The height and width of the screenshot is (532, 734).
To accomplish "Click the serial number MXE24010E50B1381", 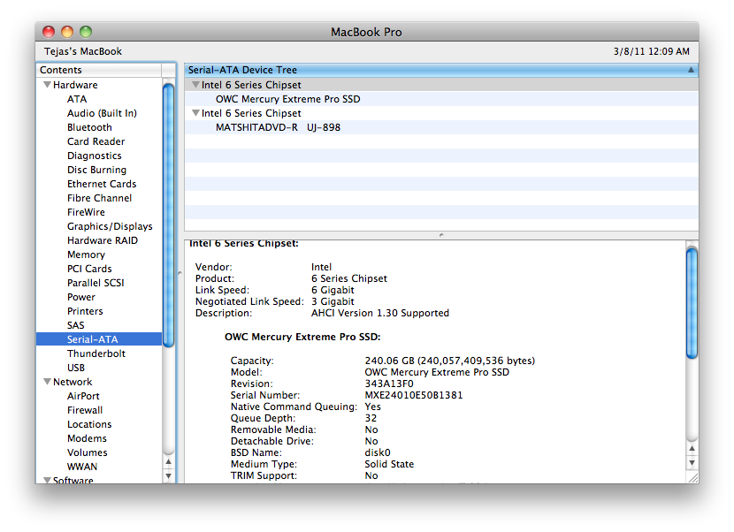I will (413, 395).
